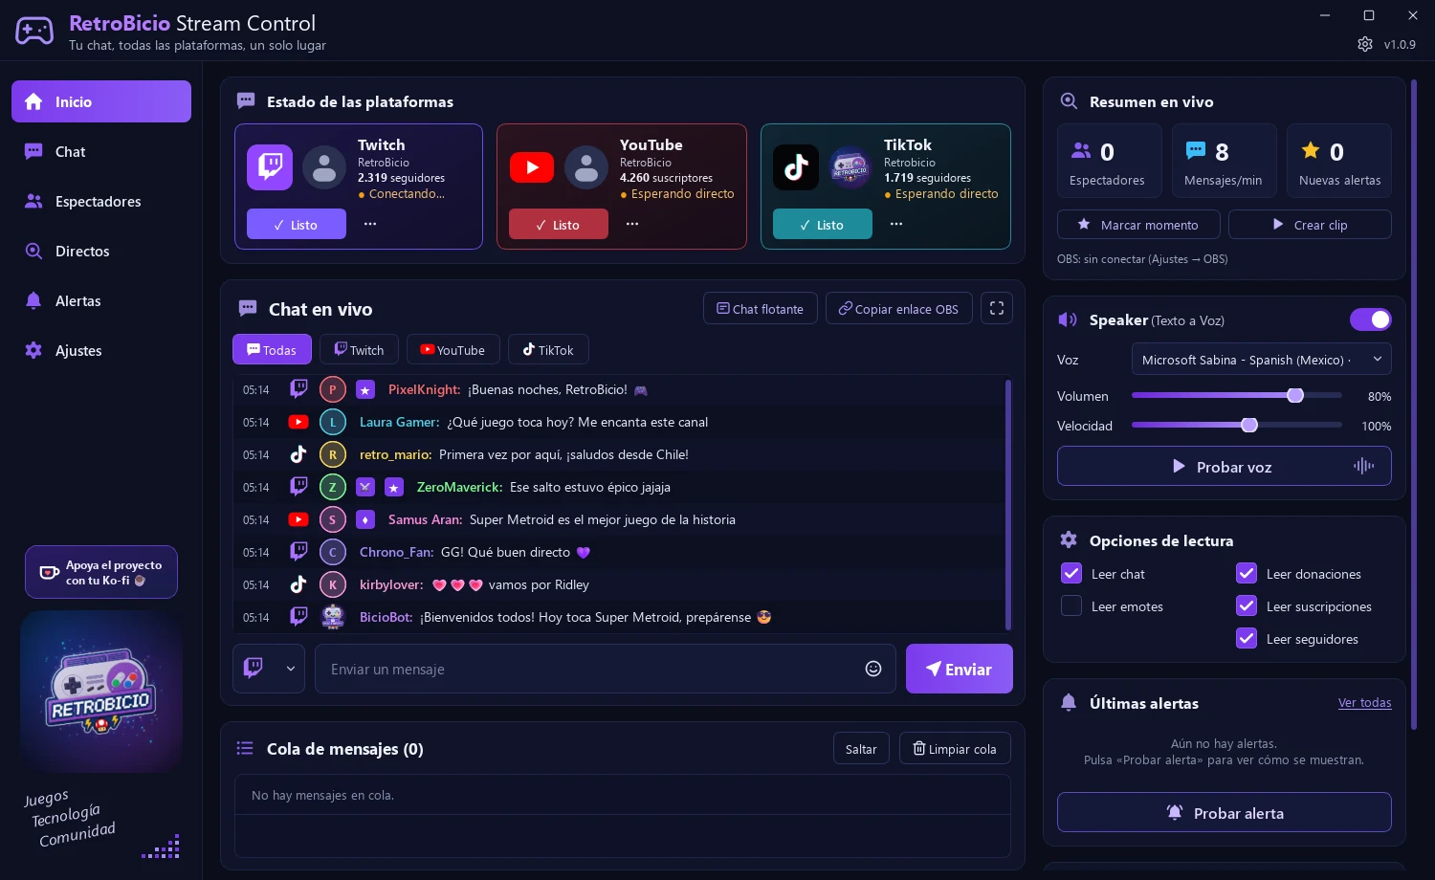Send message with Enviar button
Screen dimensions: 1435x880
[960, 669]
